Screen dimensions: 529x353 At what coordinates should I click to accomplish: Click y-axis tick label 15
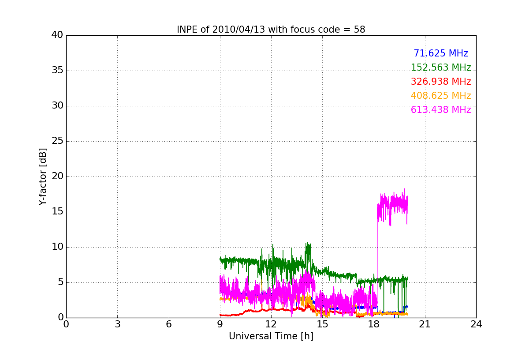[x=57, y=212]
